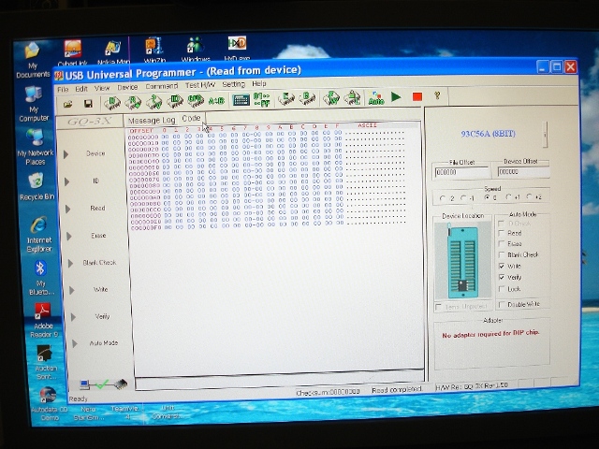
Task: Click the 01 to FF fill toolbar icon
Action: [x=262, y=100]
